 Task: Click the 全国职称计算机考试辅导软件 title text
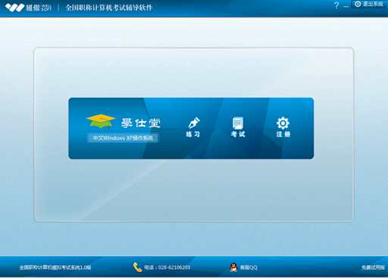point(109,8)
